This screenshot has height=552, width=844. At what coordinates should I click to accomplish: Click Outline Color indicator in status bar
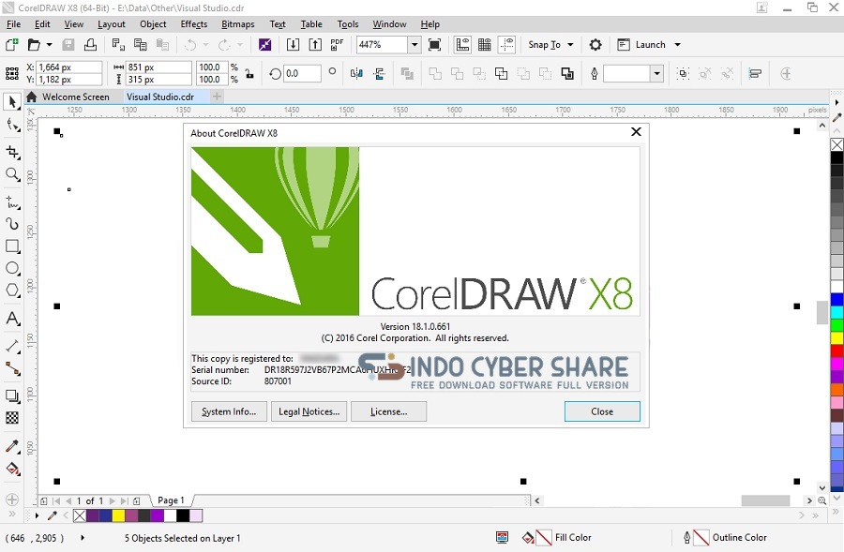[x=725, y=538]
